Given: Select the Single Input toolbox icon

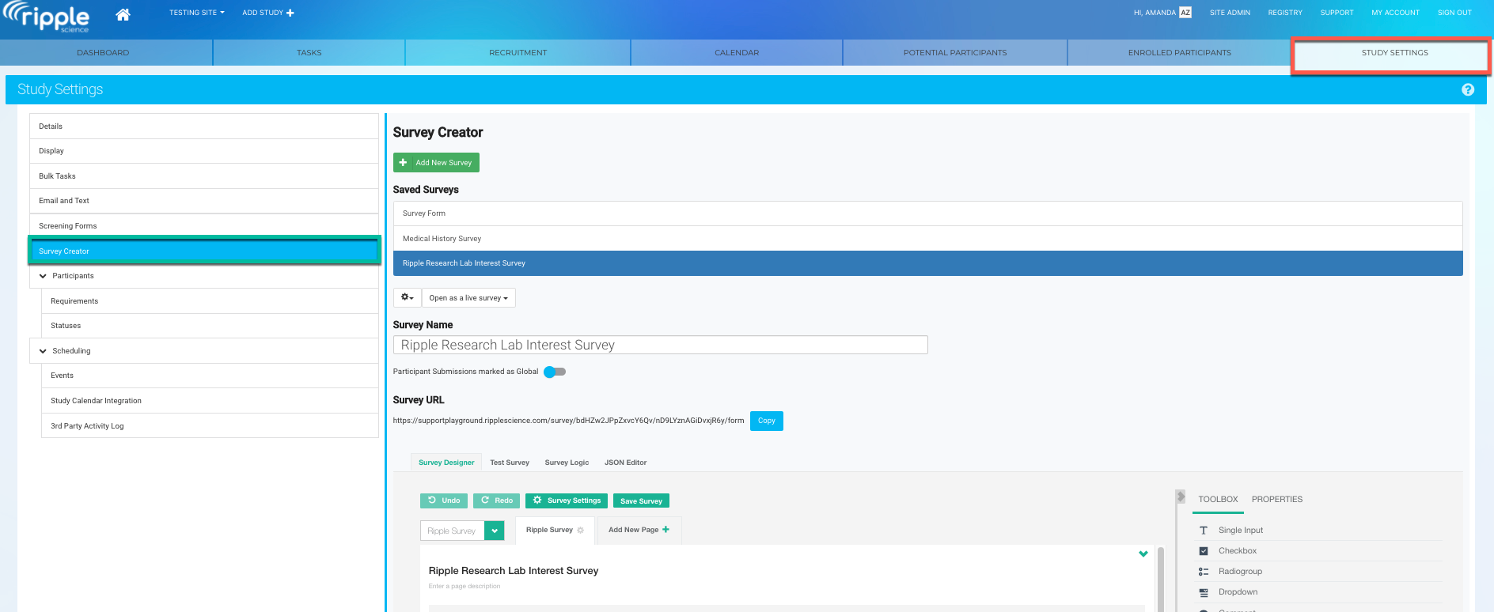Looking at the screenshot, I should [x=1204, y=531].
